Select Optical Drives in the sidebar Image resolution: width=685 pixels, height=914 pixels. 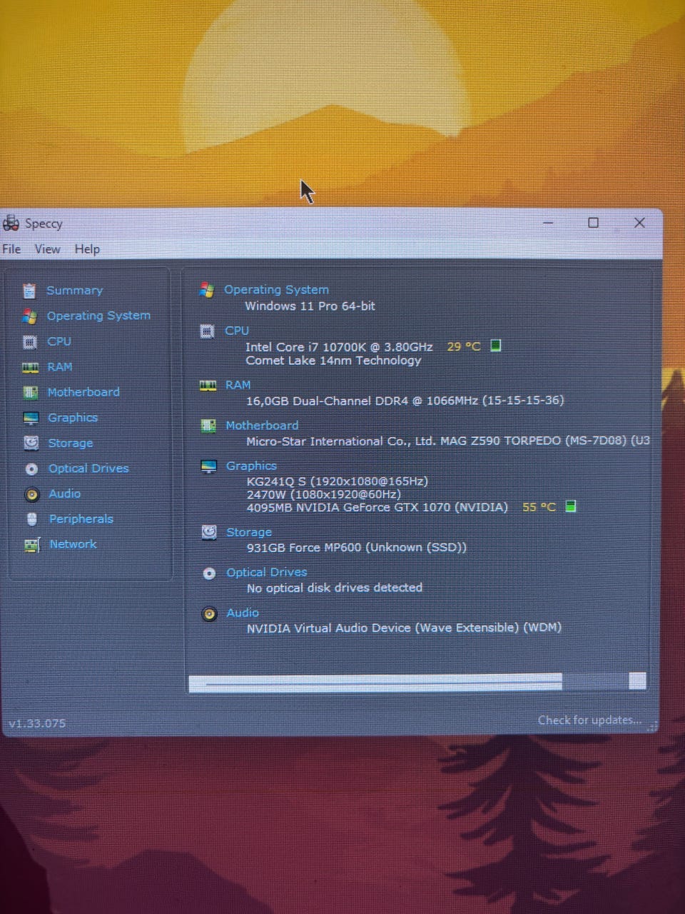point(88,468)
